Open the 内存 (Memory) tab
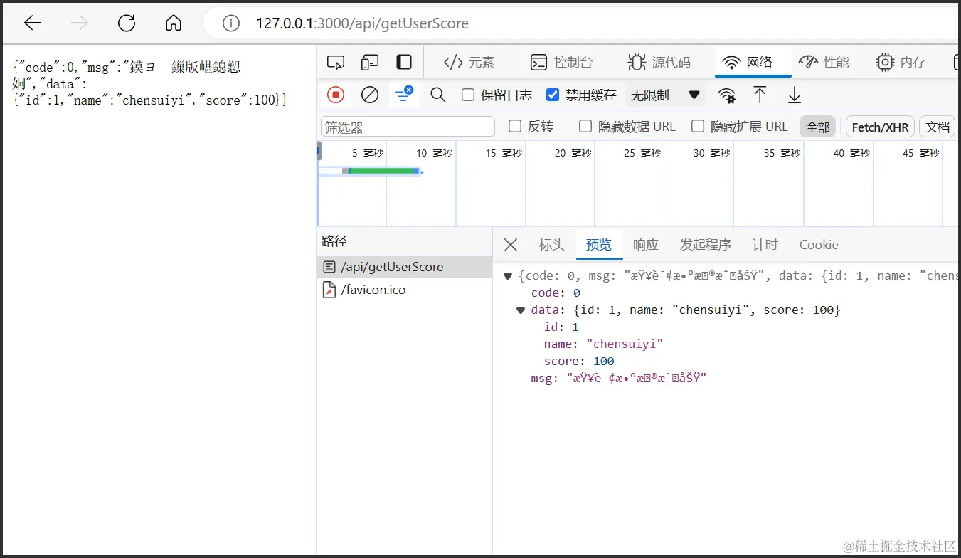Viewport: 961px width, 558px height. 901,63
